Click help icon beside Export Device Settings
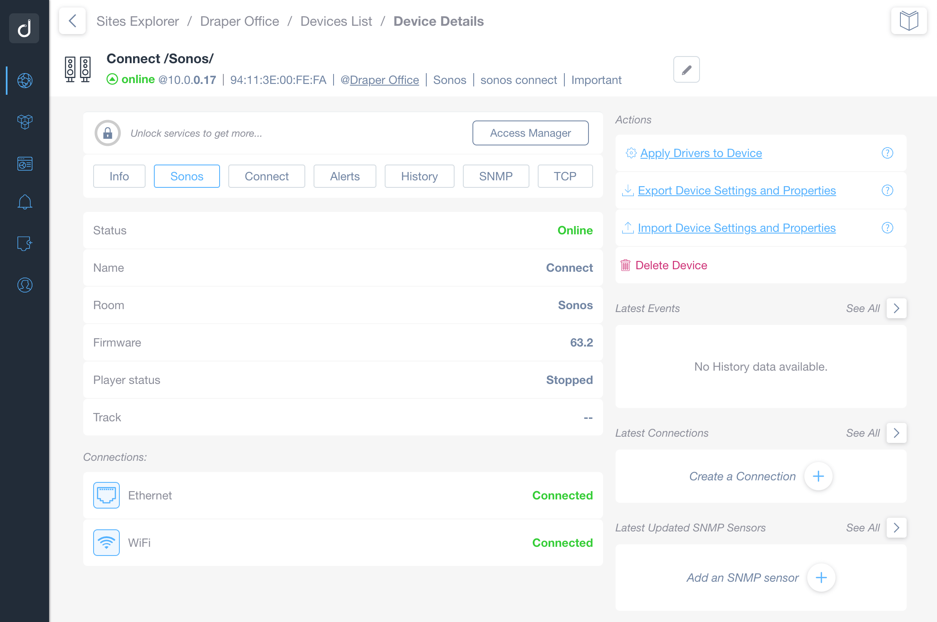The image size is (937, 622). pos(888,190)
